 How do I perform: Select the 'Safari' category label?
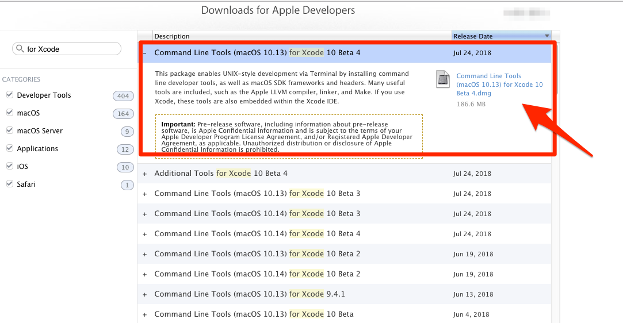point(26,184)
